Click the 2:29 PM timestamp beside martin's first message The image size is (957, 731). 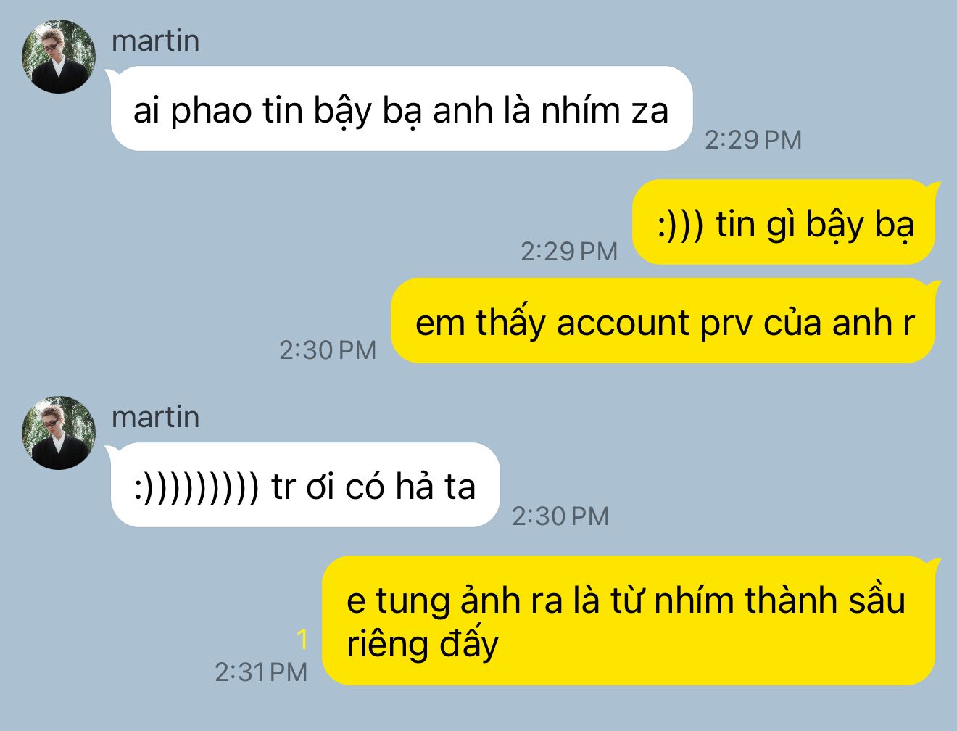coord(753,140)
